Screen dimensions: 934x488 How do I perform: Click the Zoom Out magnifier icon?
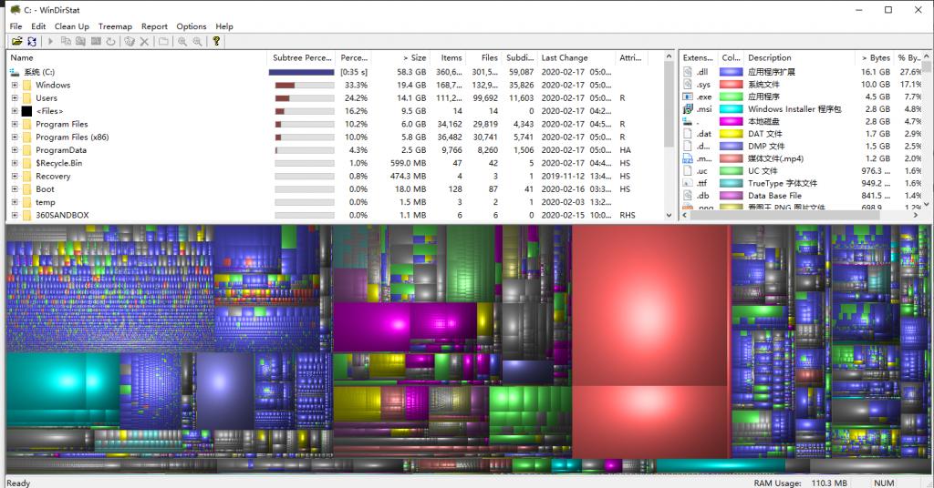(197, 41)
